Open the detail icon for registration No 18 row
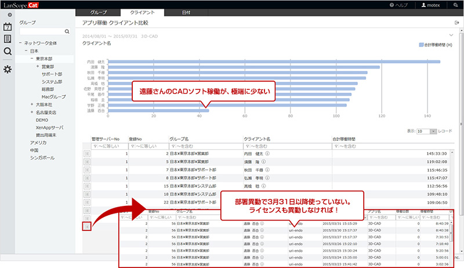The image size is (464, 268). 86,194
